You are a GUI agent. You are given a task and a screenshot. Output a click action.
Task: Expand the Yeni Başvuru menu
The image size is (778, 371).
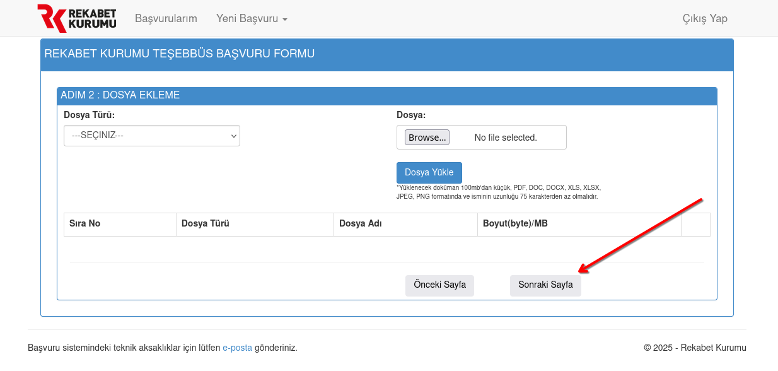(x=252, y=18)
